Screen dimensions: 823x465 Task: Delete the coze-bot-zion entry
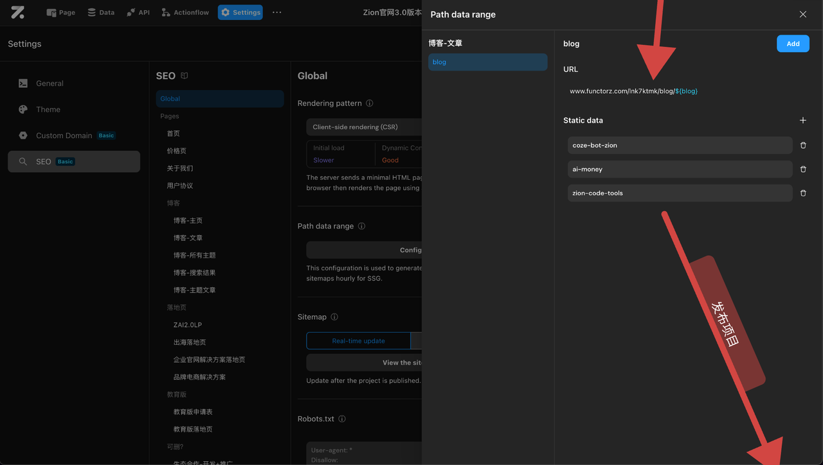point(803,145)
